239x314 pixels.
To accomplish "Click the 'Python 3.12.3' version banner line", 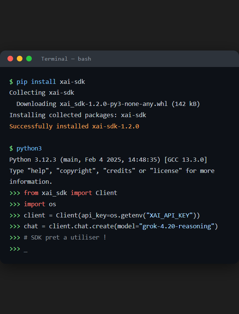I will click(x=108, y=159).
